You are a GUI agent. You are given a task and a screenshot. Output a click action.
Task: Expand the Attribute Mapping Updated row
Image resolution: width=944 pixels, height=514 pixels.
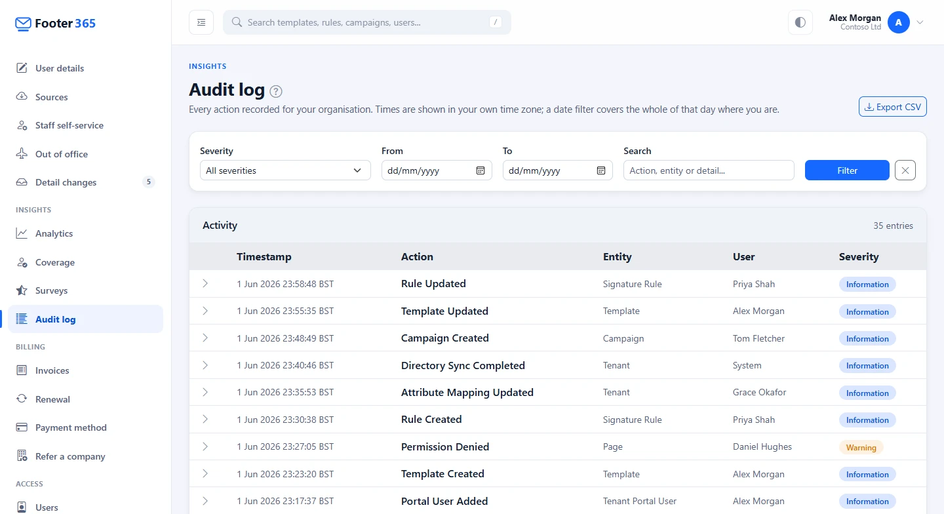tap(205, 392)
